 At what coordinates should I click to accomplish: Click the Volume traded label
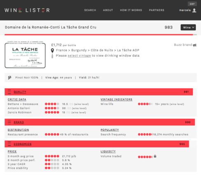111,156
